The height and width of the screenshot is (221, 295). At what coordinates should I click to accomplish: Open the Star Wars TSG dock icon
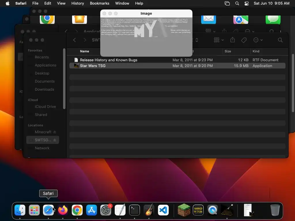tap(227, 210)
